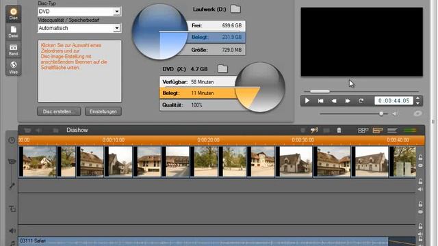Increase the timecode with the up arrow
438x246 pixels.
pyautogui.click(x=417, y=98)
